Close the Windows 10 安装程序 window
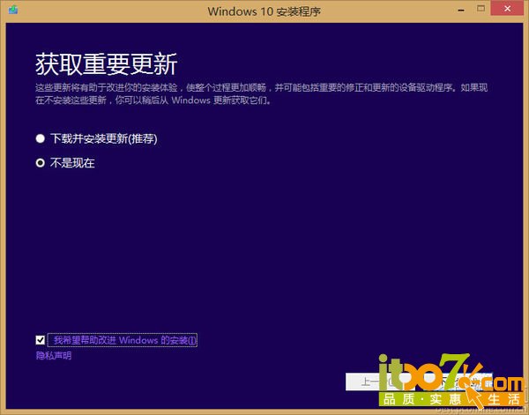The height and width of the screenshot is (415, 529). 508,9
